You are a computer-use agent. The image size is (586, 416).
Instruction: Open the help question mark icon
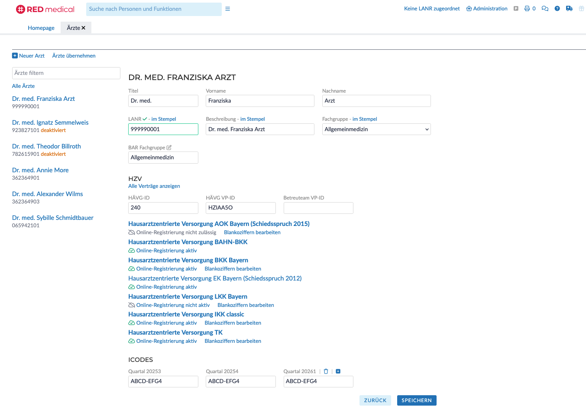pos(557,9)
